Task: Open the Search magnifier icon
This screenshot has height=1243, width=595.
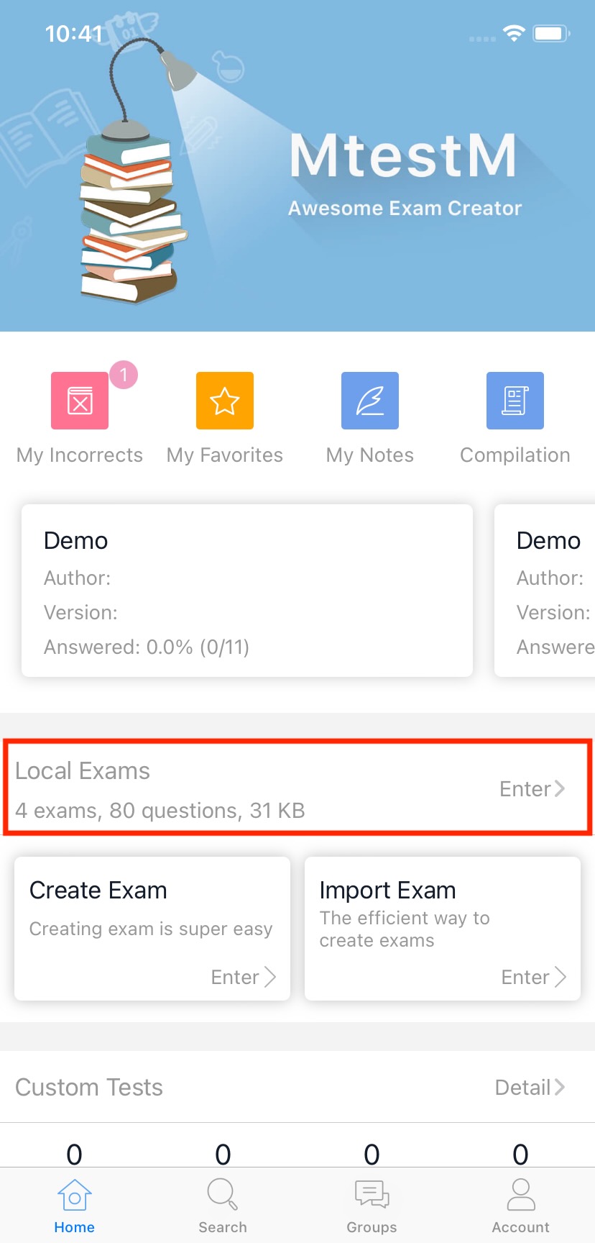Action: 223,1196
